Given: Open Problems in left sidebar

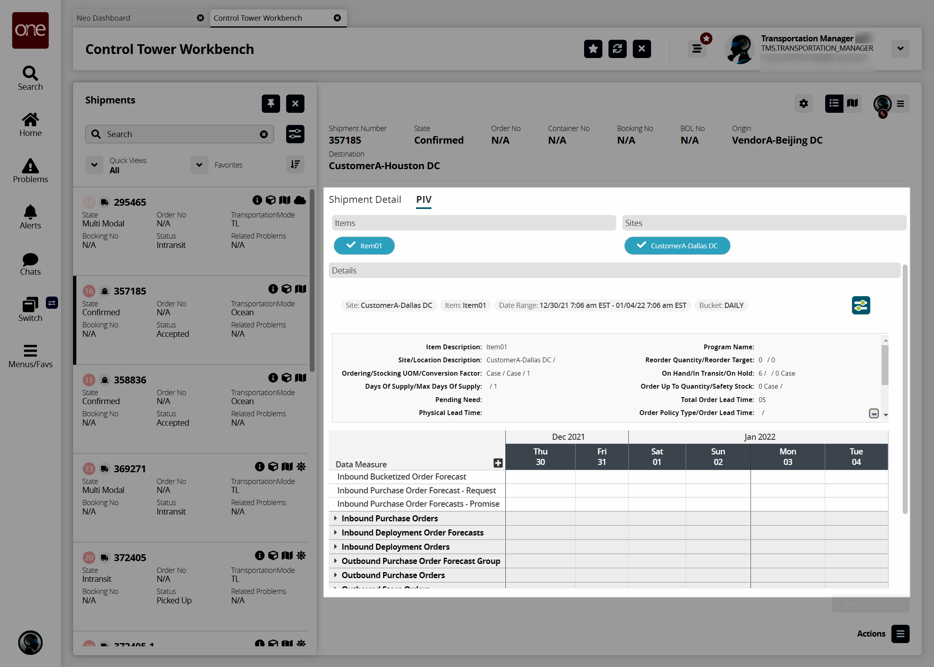Looking at the screenshot, I should 30,170.
